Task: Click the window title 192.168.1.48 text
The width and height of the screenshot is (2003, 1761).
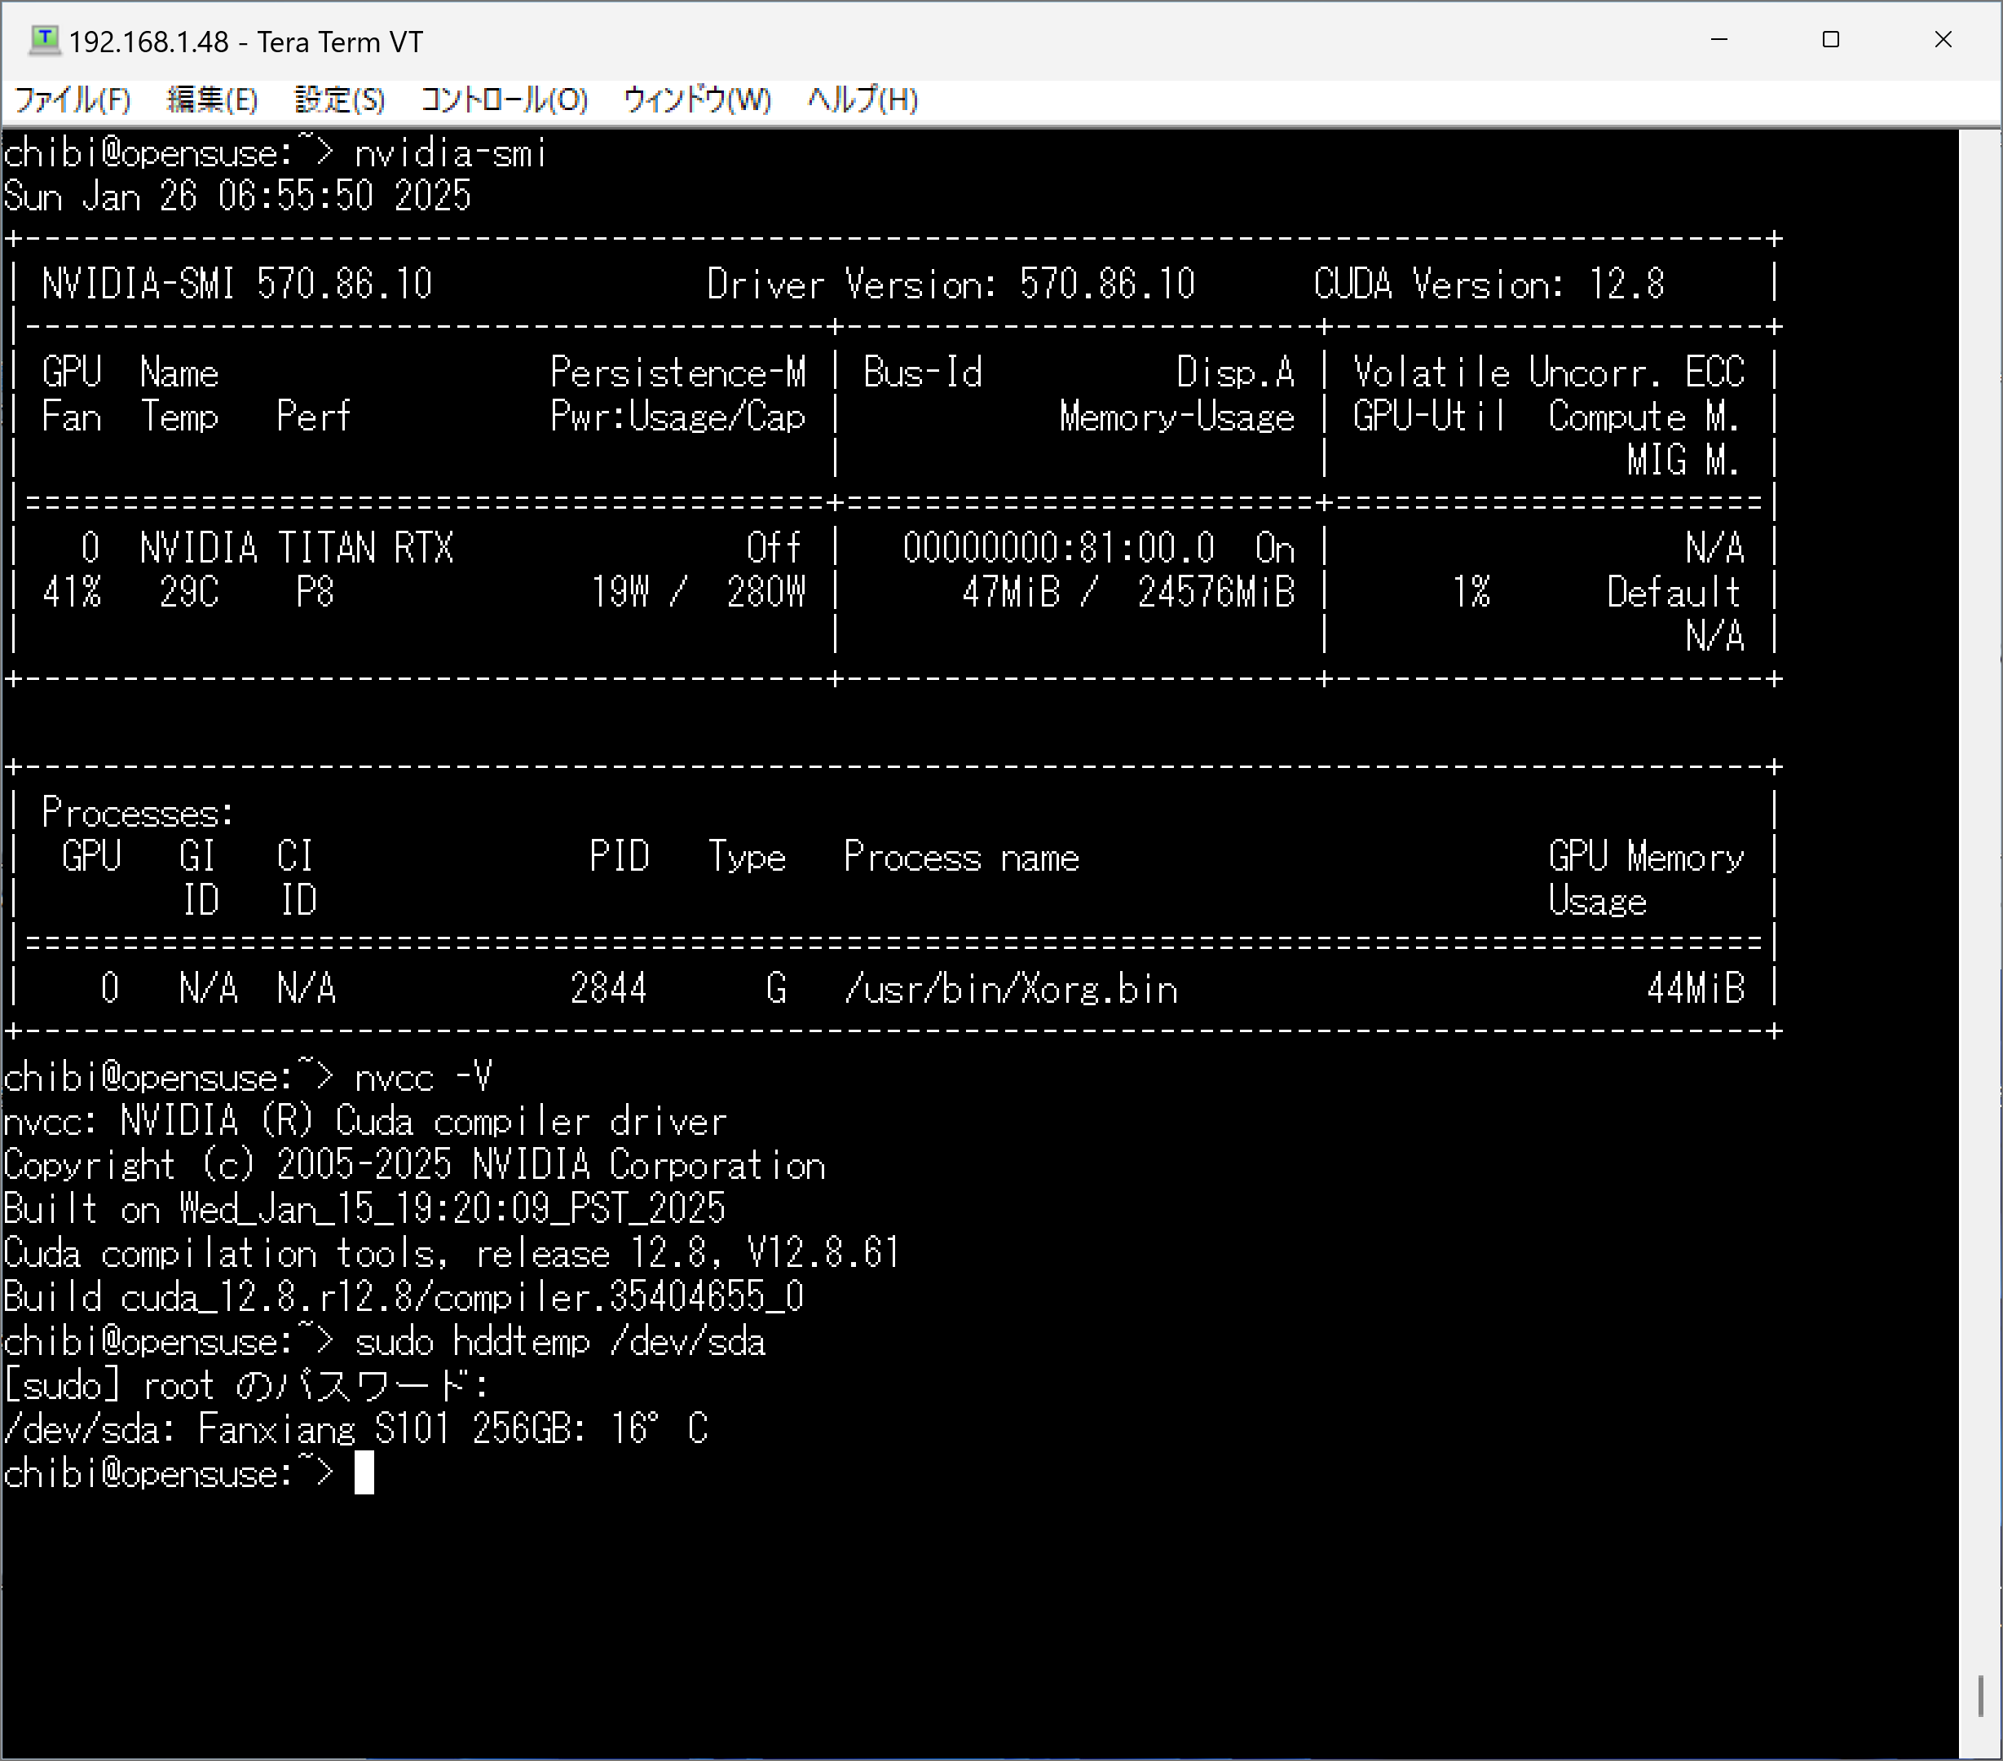Action: 148,42
